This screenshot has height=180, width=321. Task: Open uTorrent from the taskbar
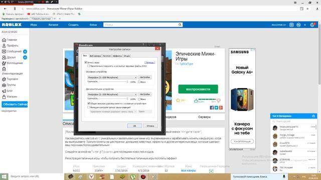tap(133, 176)
